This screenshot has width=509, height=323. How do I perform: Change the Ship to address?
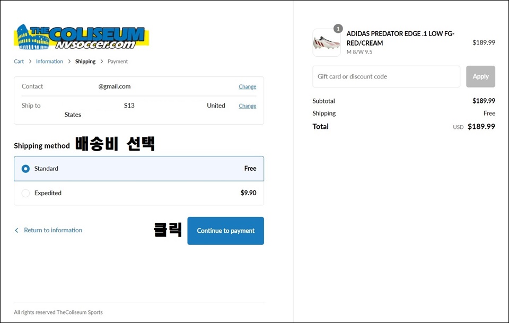click(x=248, y=106)
